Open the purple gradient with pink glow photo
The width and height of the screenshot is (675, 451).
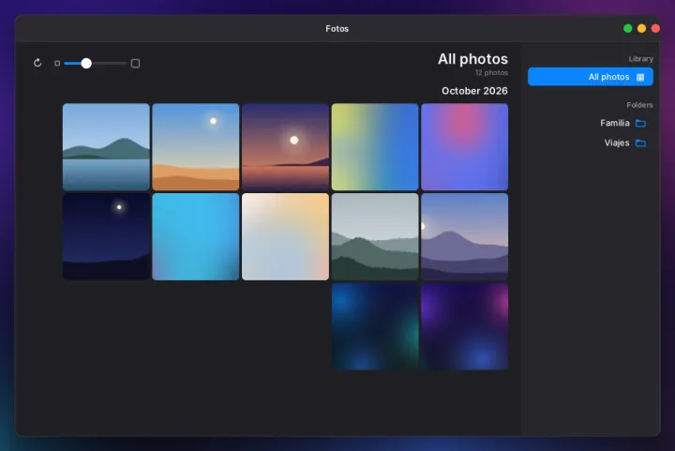[464, 147]
